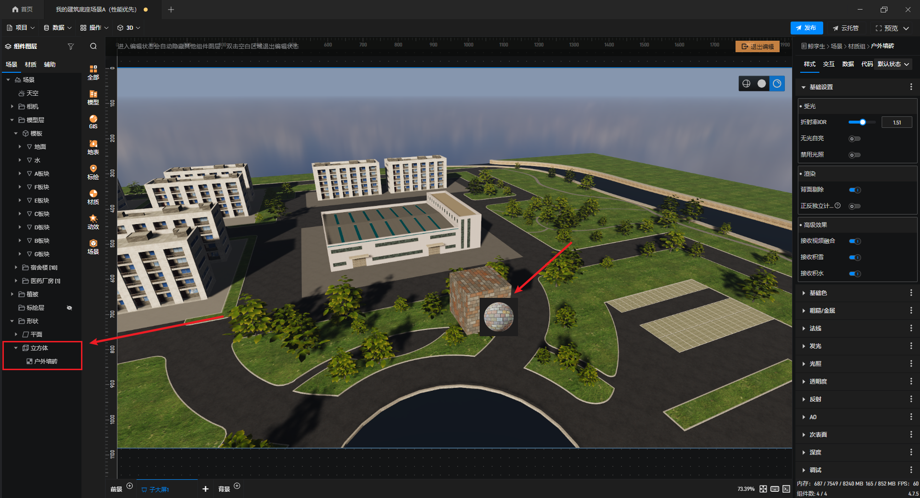Switch to 辅助 layer tab
The image size is (920, 498).
pyautogui.click(x=50, y=65)
